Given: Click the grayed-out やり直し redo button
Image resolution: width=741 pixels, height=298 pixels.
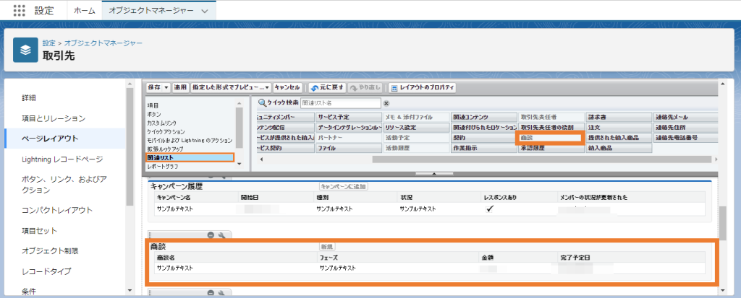Looking at the screenshot, I should [x=367, y=88].
